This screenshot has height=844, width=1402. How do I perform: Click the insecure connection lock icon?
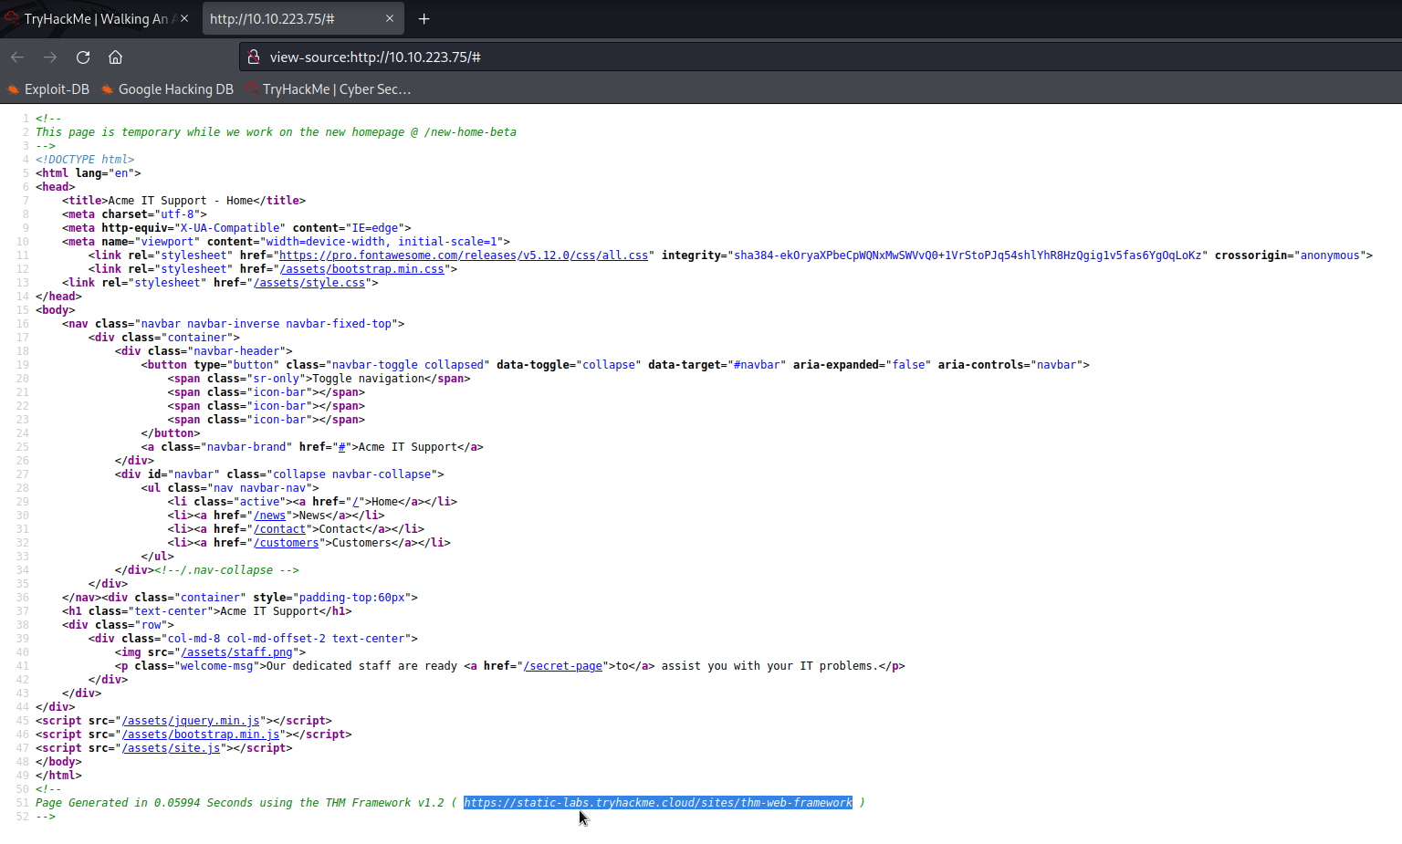click(254, 57)
